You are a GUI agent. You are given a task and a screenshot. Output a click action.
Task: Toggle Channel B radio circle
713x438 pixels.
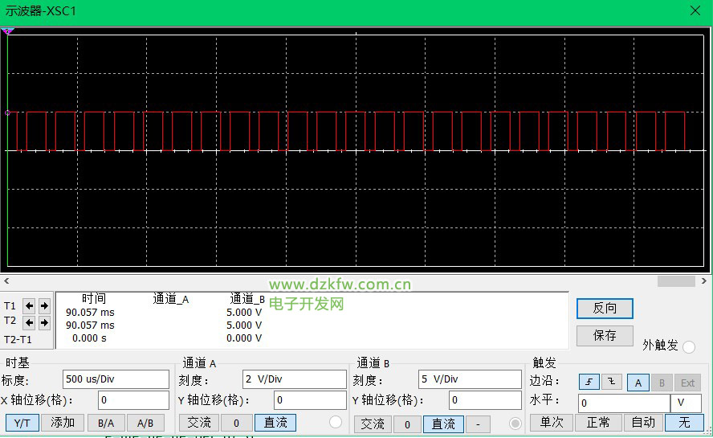516,423
